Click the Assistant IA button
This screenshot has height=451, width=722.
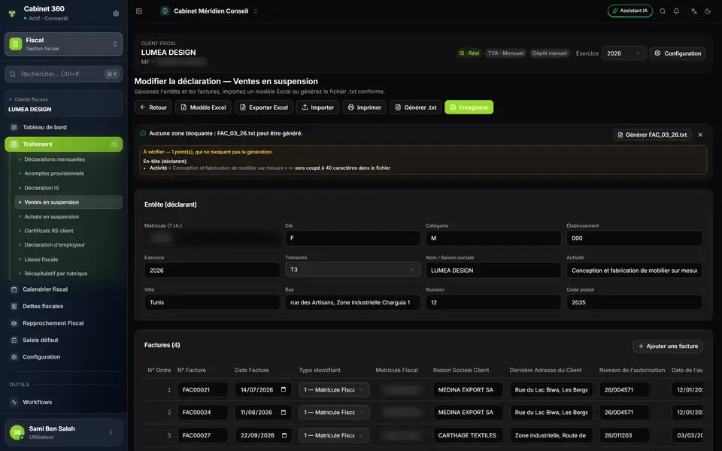(x=630, y=11)
